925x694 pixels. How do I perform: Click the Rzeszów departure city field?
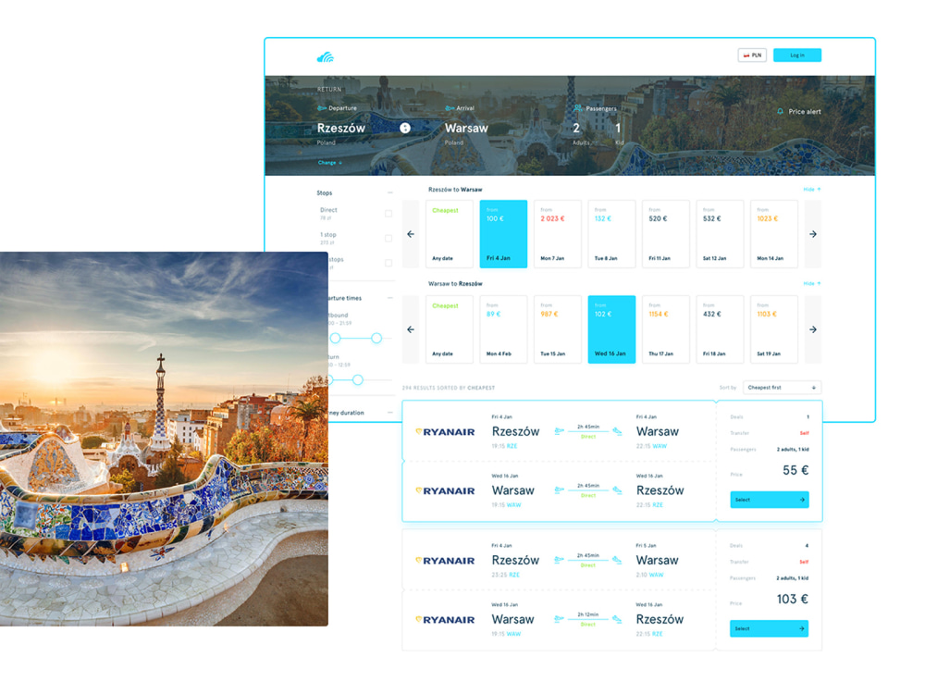pos(341,128)
